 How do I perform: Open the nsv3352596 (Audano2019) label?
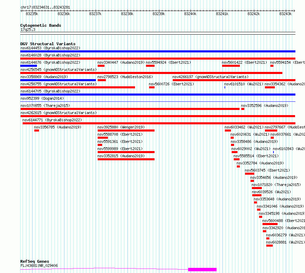coord(265,106)
